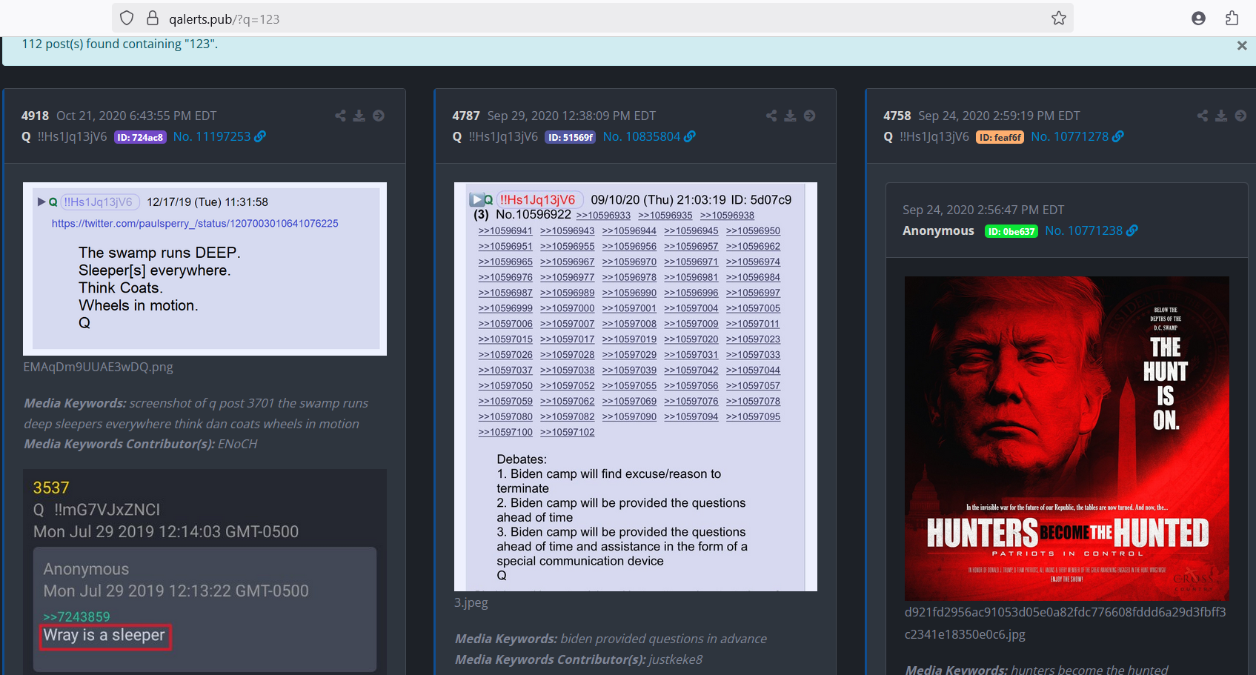Screen dimensions: 1256x675
Task: Share post 4918 using its share icon
Action: 340,116
